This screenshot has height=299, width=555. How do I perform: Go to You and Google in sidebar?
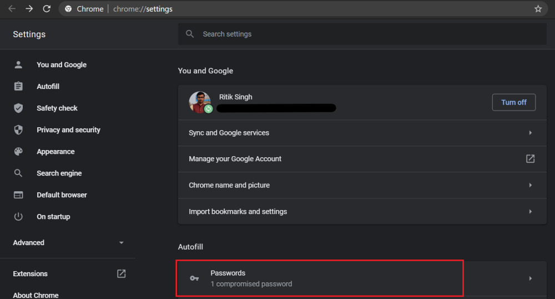click(x=62, y=65)
